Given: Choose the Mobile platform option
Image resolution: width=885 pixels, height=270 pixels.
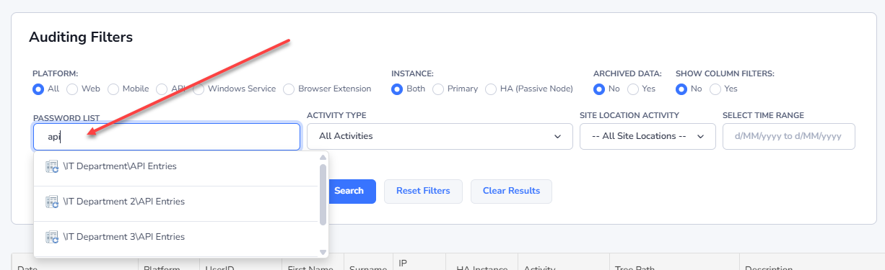Looking at the screenshot, I should (113, 89).
